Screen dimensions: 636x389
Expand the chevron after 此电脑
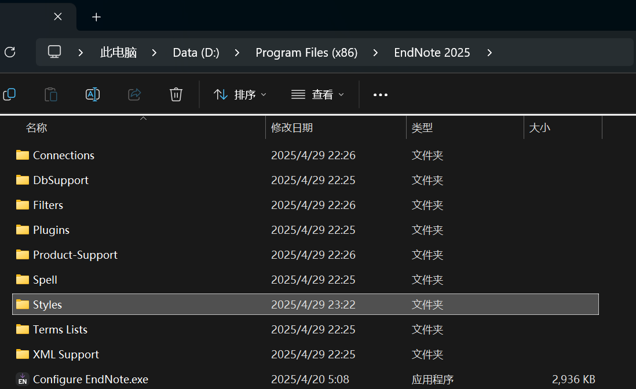click(x=154, y=53)
